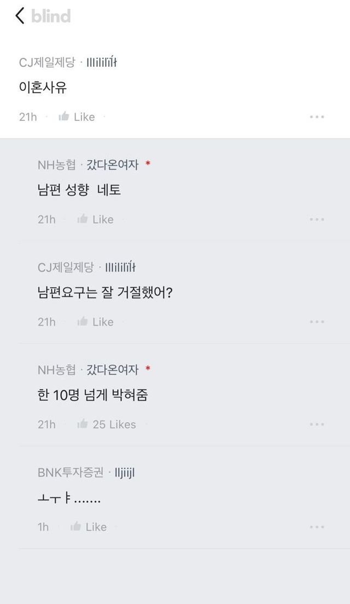Image resolution: width=350 pixels, height=604 pixels.
Task: Open three-dot icon on BNK투자증권 comment
Action: coord(317,526)
